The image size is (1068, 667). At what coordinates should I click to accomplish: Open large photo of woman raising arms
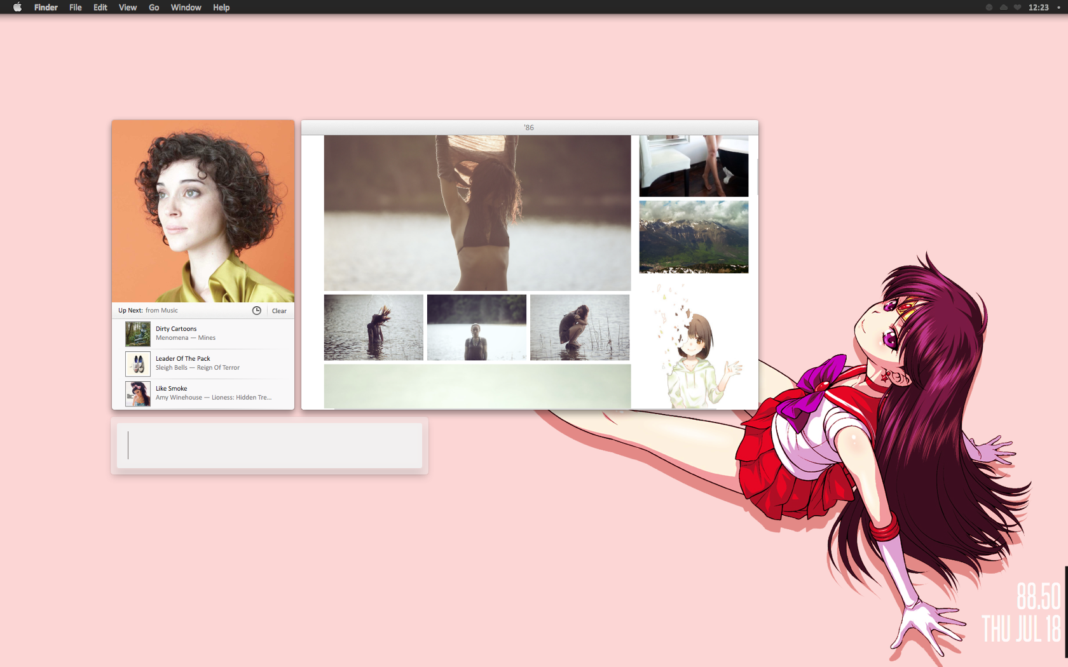coord(477,213)
